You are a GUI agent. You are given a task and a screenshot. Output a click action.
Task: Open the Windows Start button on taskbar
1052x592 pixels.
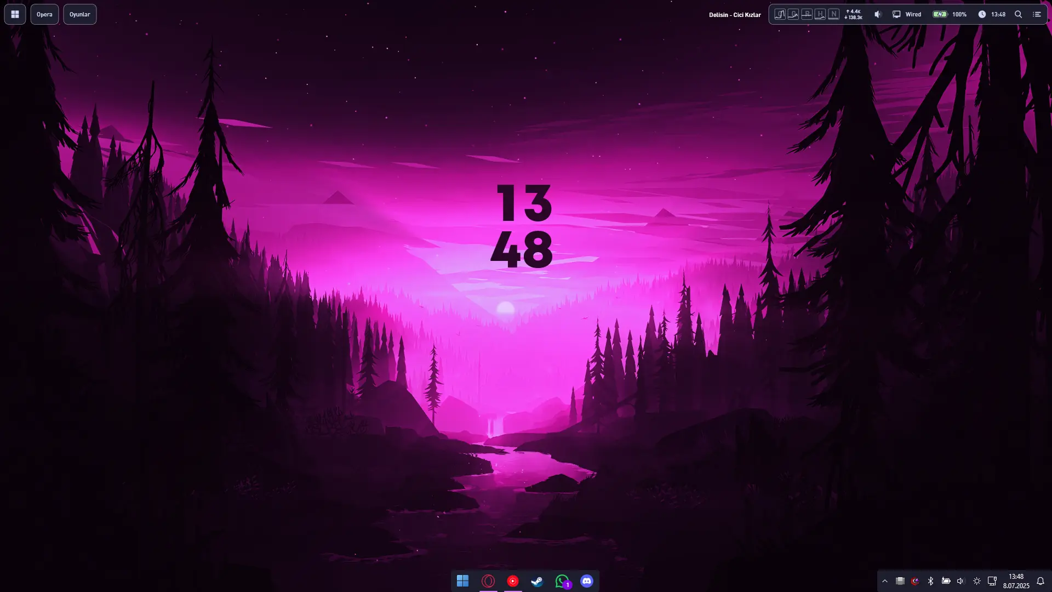point(462,581)
